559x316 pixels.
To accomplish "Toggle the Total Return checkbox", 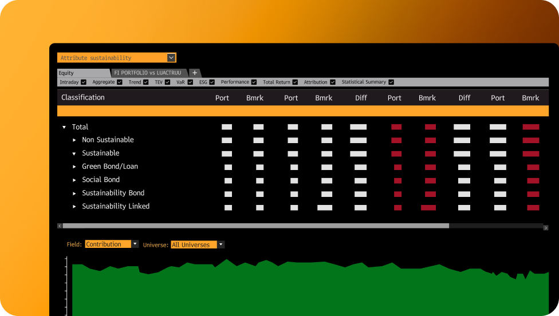I will tap(295, 82).
